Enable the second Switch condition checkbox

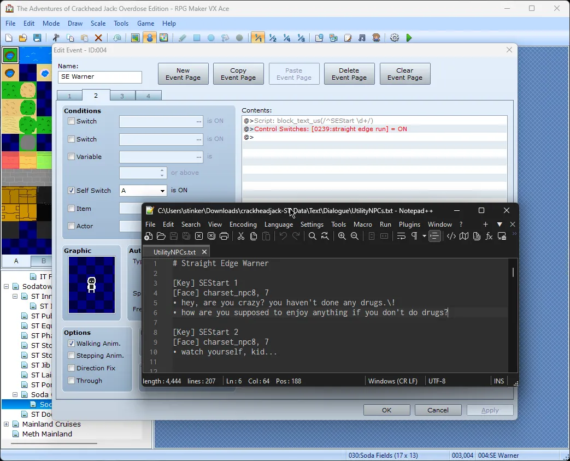[71, 139]
